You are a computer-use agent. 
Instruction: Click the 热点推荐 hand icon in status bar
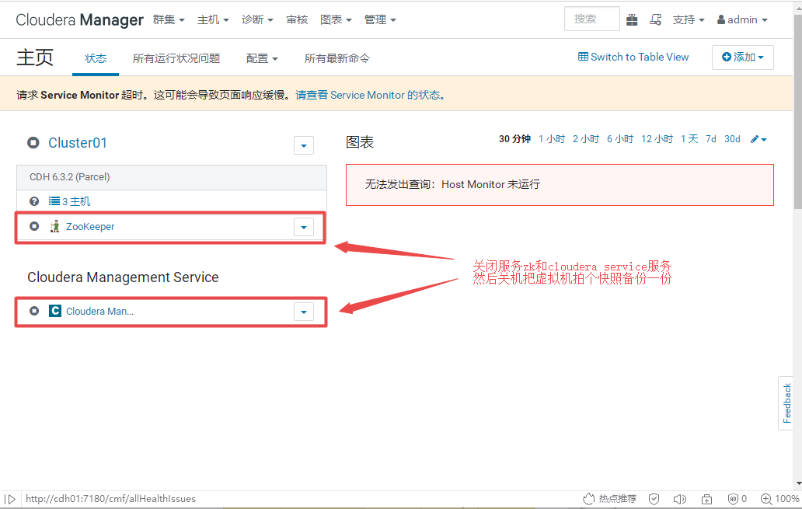point(589,499)
